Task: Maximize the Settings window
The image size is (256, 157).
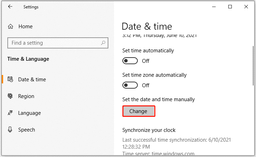Action: 230,7
